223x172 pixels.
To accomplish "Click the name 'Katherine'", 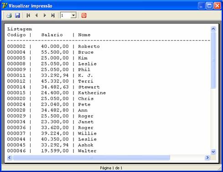I will tap(92, 93).
